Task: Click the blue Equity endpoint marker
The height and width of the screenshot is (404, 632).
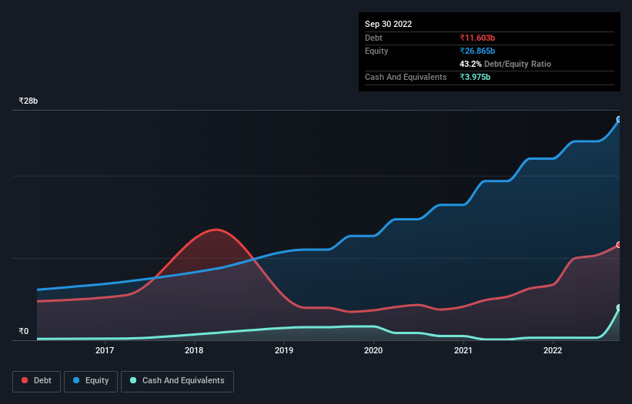Action: pos(619,119)
